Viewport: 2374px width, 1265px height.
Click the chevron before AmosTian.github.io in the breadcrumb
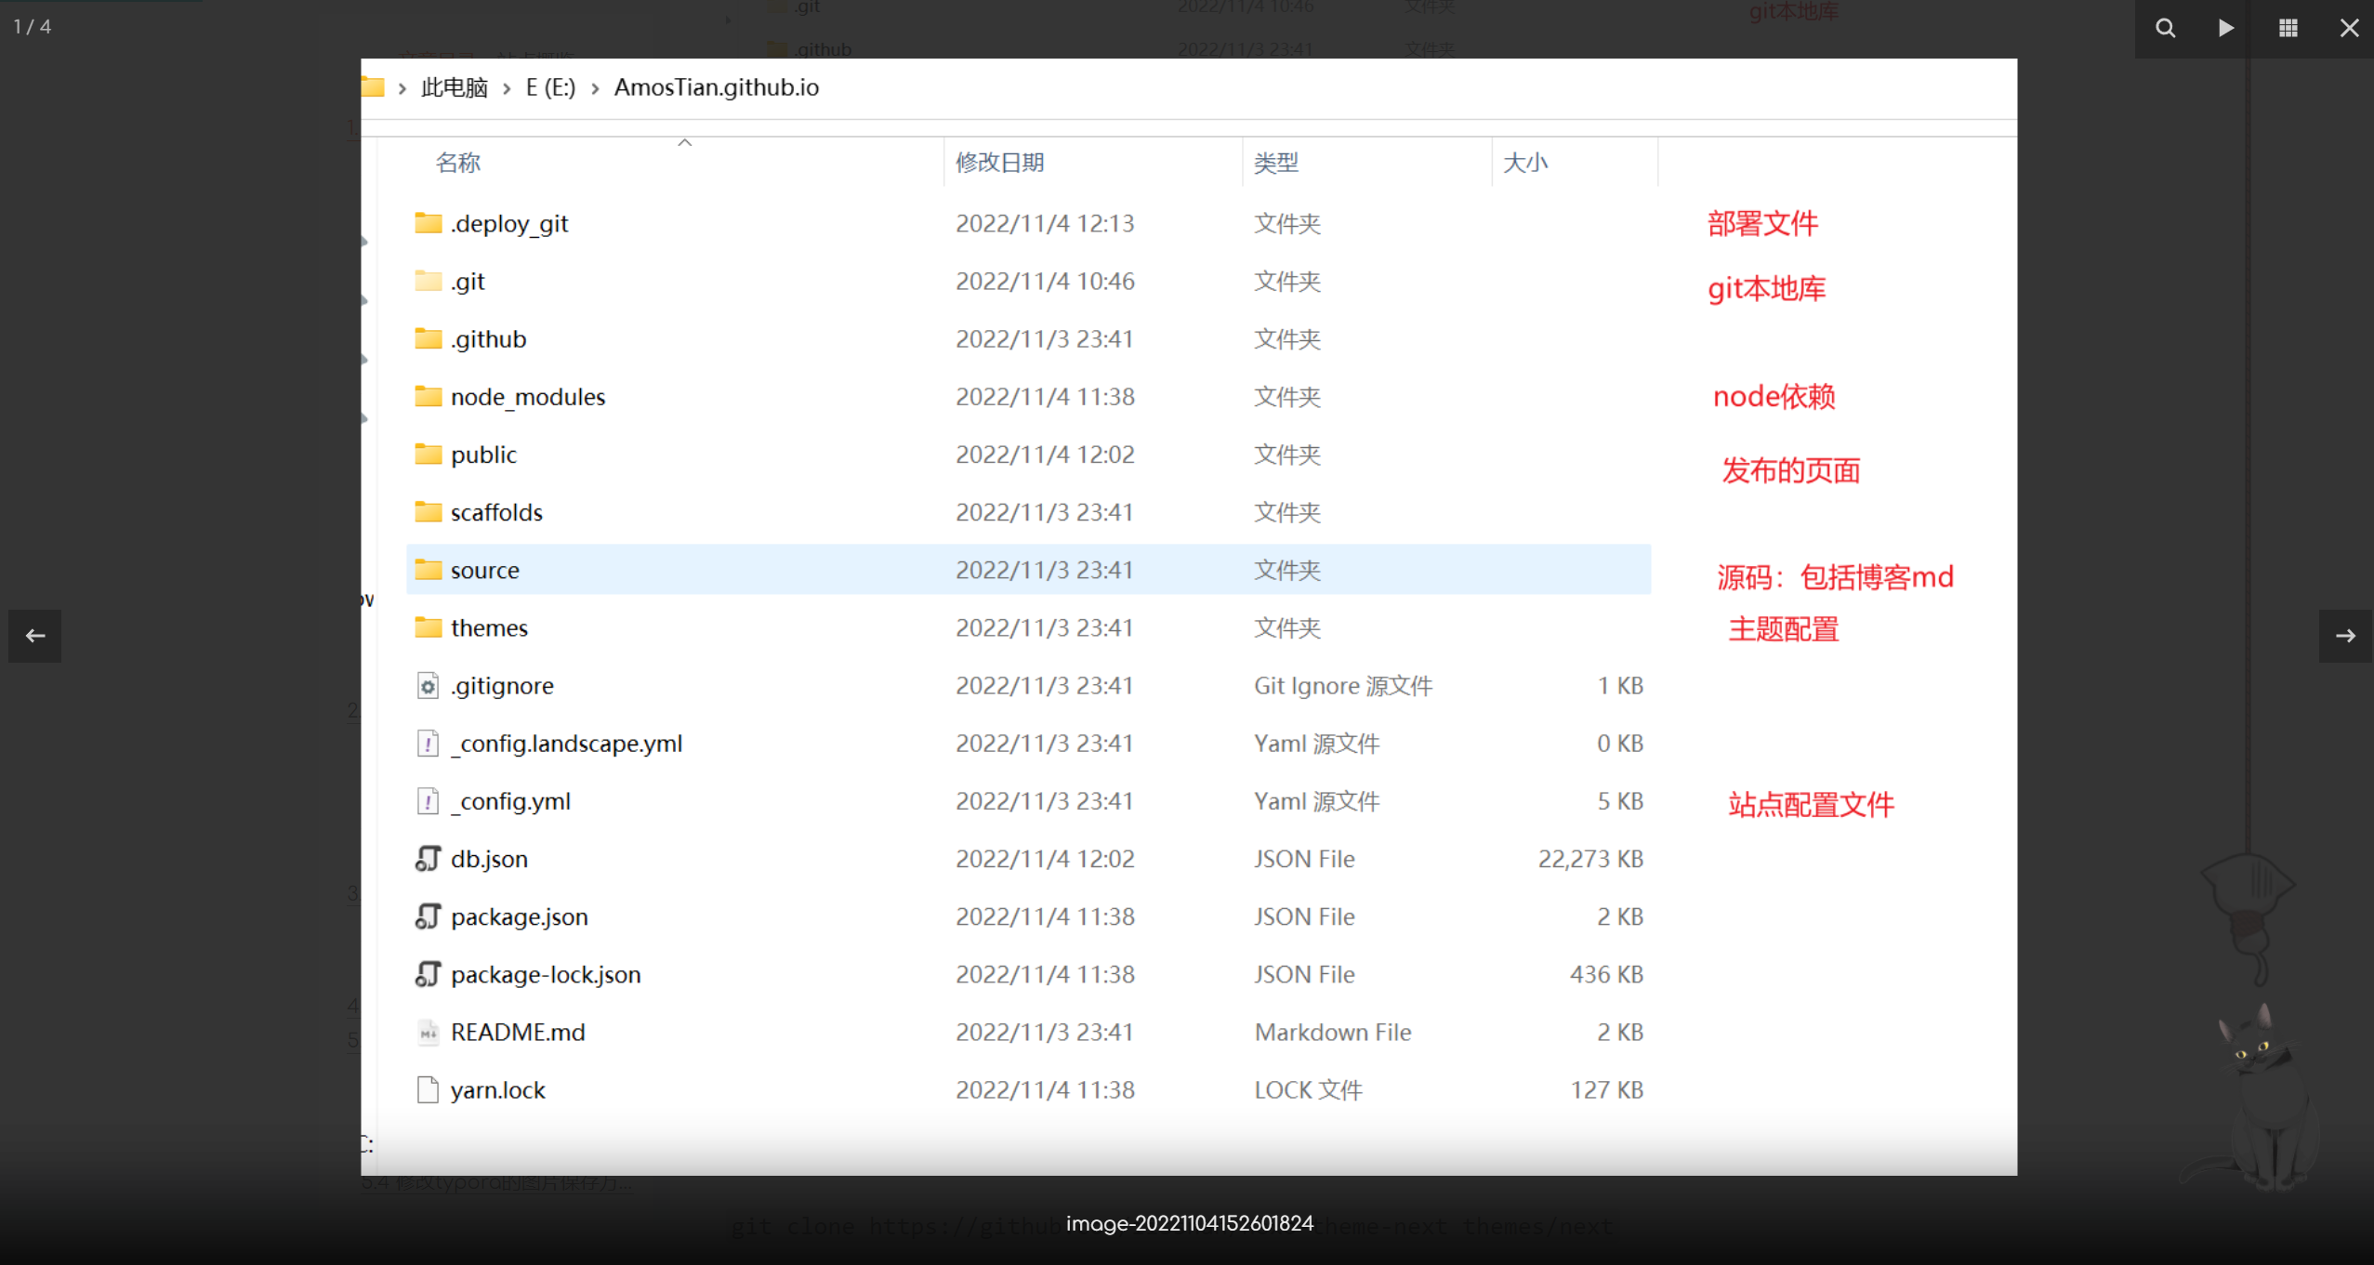click(595, 88)
